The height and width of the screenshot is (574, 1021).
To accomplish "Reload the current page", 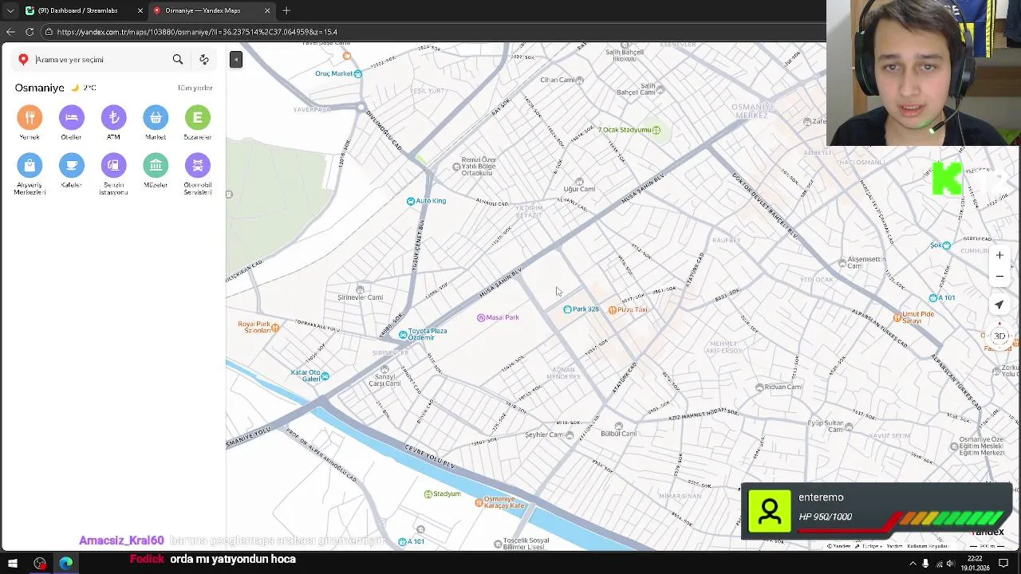I will click(x=30, y=32).
